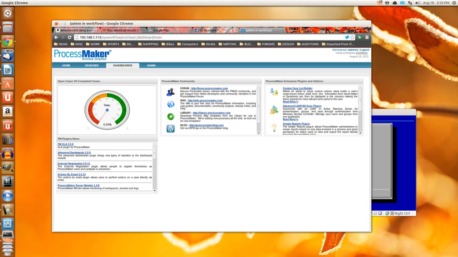This screenshot has width=458, height=257.
Task: Click the Enterprise Plugins panel scroll down arrow
Action: [x=360, y=133]
